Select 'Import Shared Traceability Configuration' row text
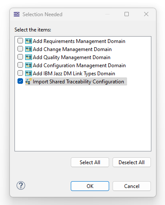The image size is (165, 205). 78,82
